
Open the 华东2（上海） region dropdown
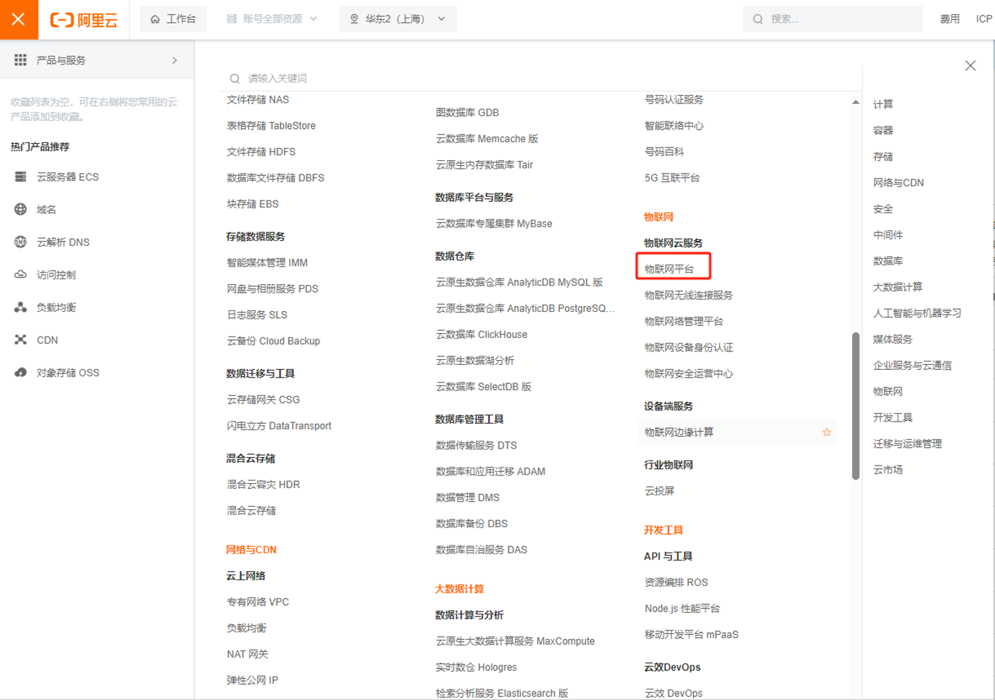click(x=398, y=19)
